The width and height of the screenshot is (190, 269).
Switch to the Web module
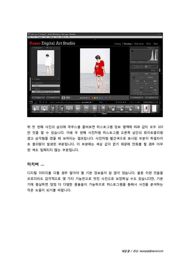[156, 44]
